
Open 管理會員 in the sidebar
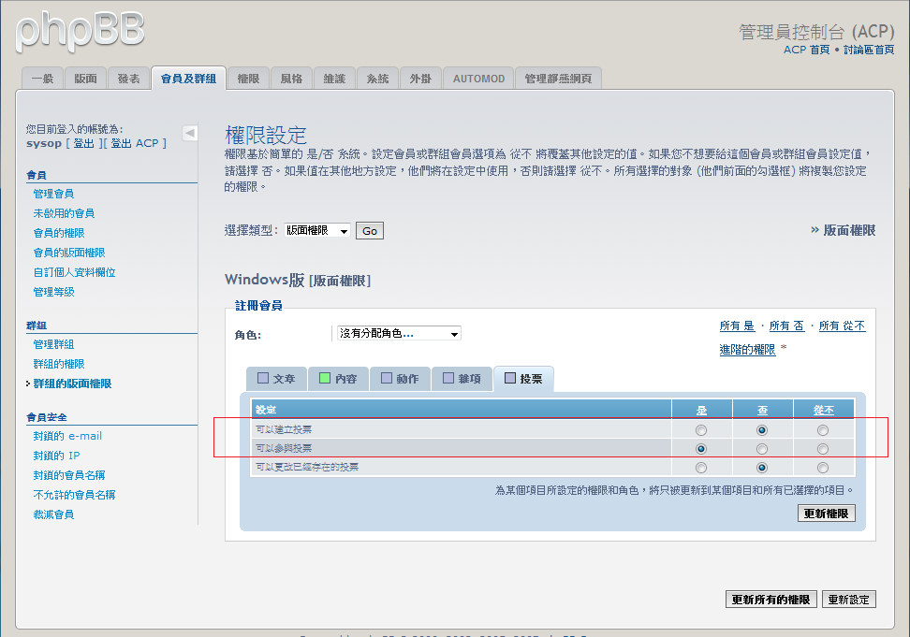[53, 194]
